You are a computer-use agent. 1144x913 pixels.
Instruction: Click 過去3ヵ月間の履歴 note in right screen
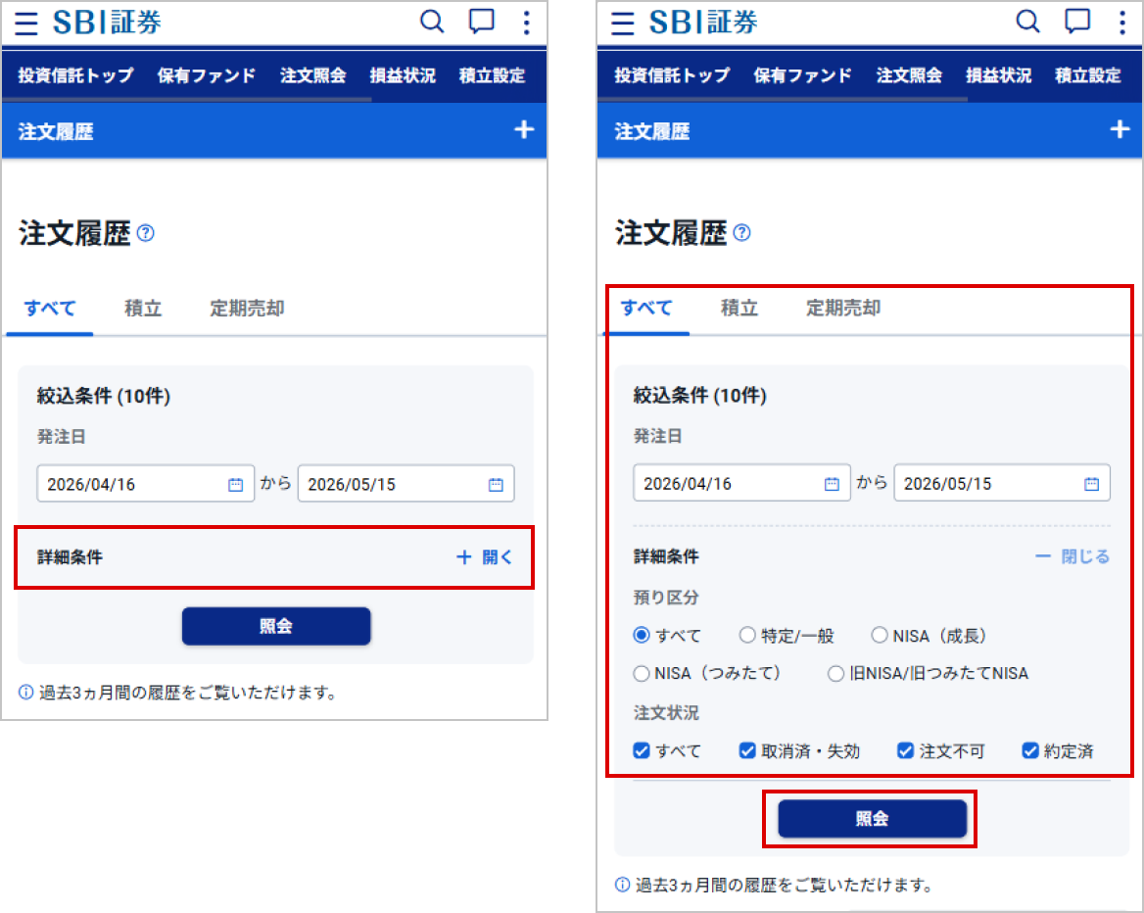click(774, 886)
